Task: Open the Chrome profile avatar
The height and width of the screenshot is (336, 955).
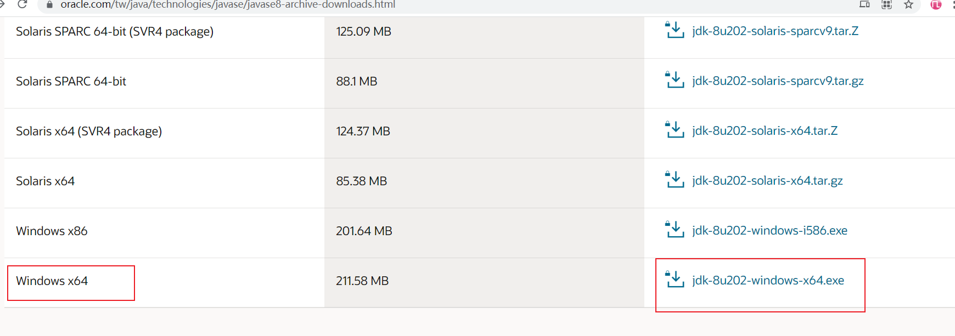Action: point(936,4)
